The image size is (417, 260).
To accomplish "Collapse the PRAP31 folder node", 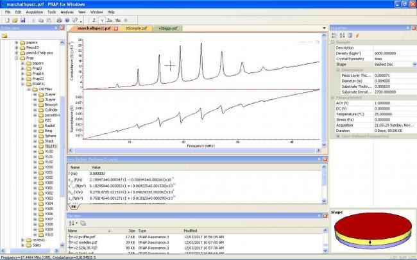I will pyautogui.click(x=23, y=83).
